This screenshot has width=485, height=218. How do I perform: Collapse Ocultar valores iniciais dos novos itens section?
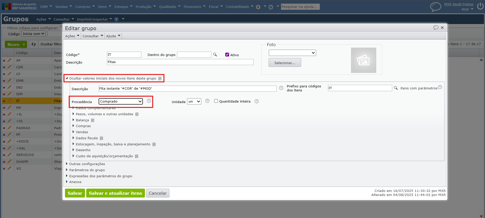tap(113, 78)
